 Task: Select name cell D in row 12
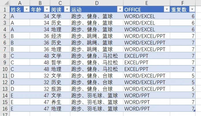[20, 82]
